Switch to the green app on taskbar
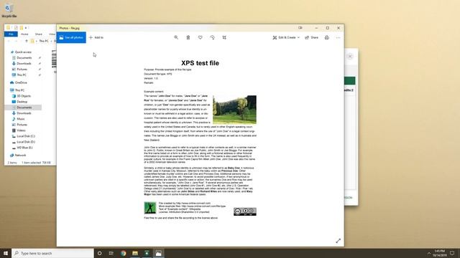Viewport: 460px width, 258px height. point(147,253)
